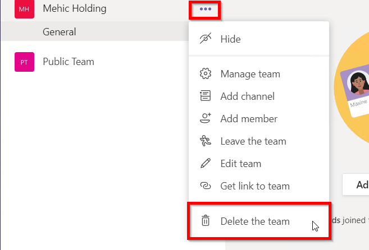Click the gear icon beside Manage team
The width and height of the screenshot is (369, 250).
(x=206, y=74)
